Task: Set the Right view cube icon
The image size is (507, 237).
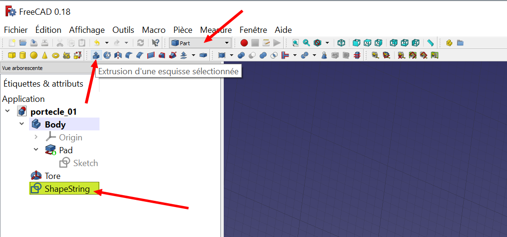Action: (378, 43)
